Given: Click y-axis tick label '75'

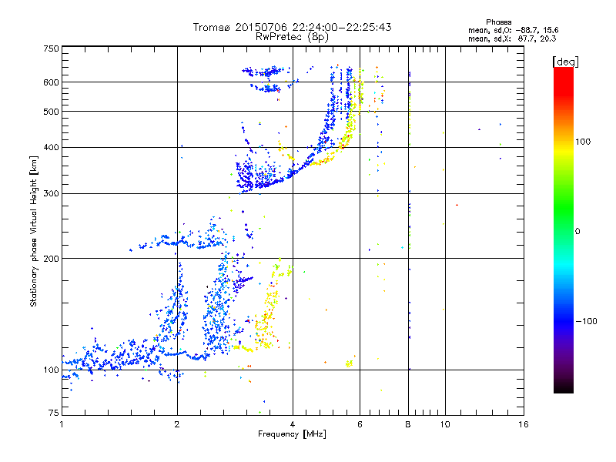Looking at the screenshot, I should click(54, 413).
